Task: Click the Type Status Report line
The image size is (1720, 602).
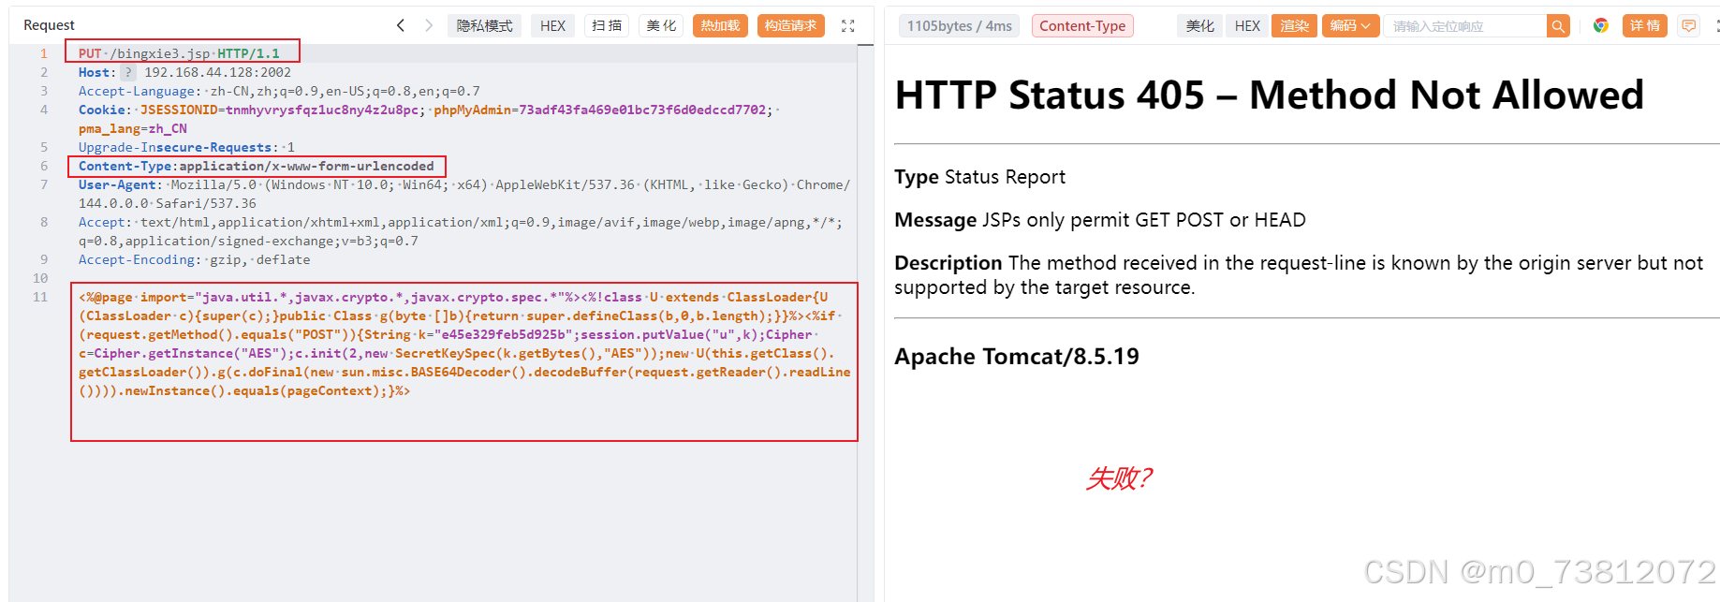Action: coord(979,177)
